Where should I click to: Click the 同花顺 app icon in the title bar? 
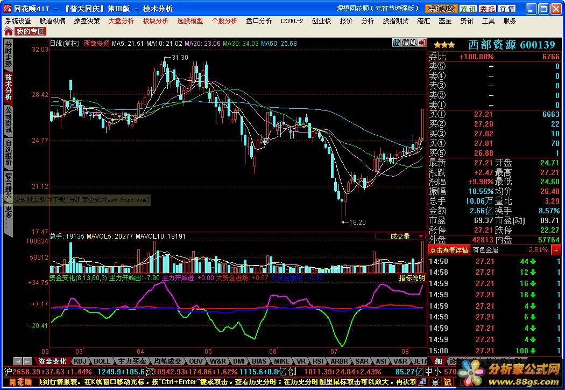(7, 9)
